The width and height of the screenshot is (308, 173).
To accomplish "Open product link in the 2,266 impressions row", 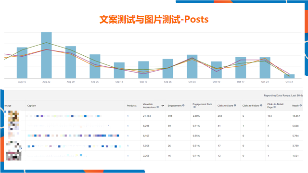I will click(x=128, y=156).
